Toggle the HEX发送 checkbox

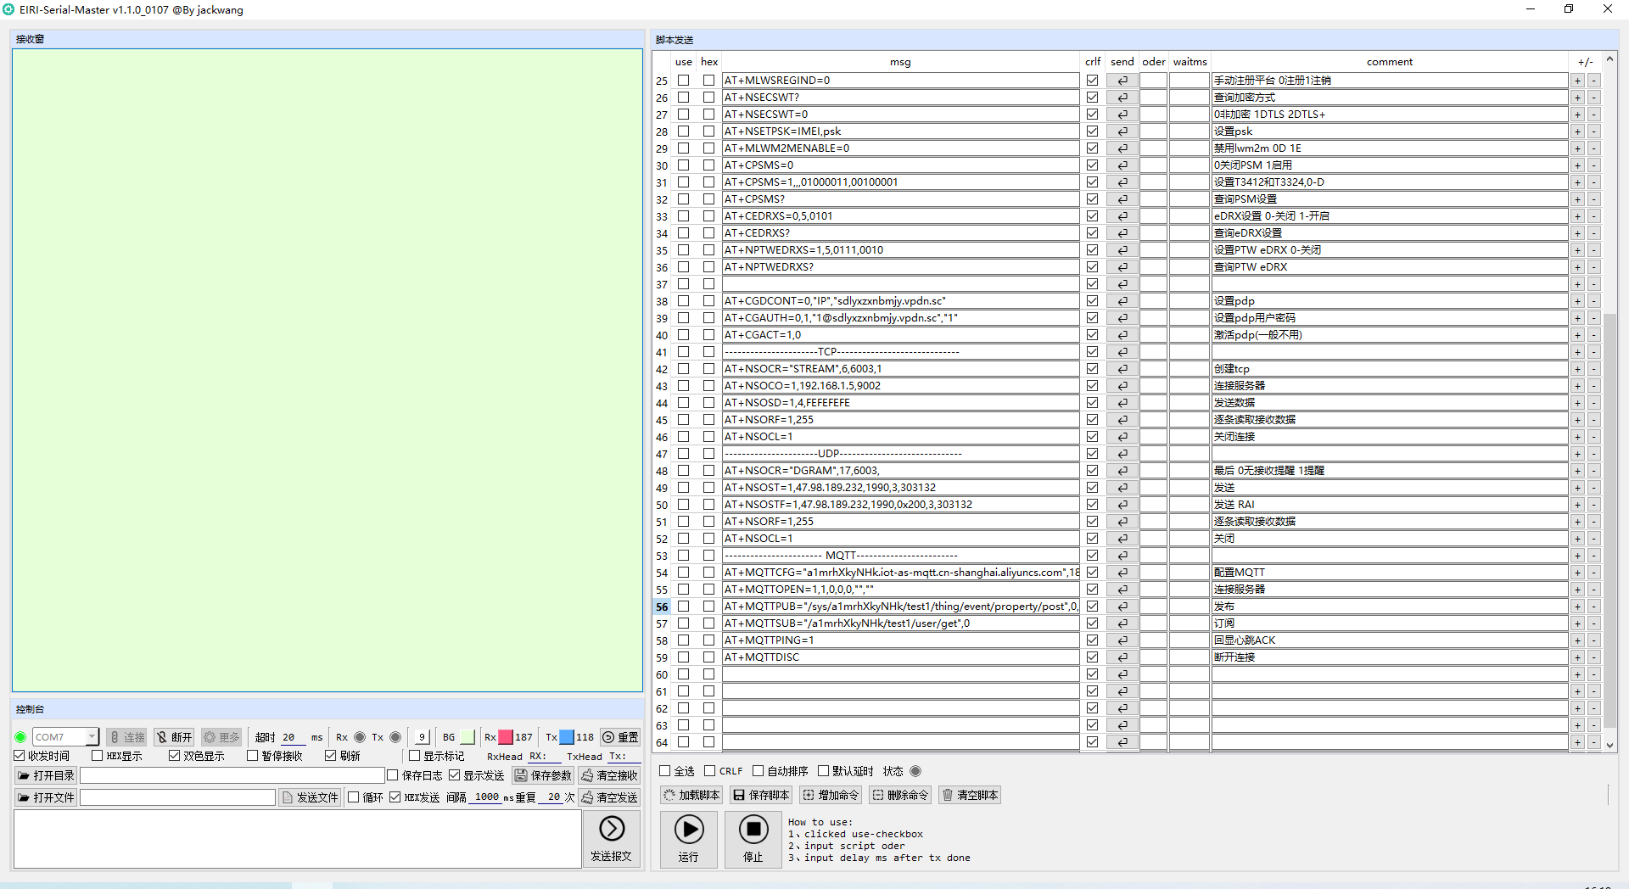[x=395, y=797]
